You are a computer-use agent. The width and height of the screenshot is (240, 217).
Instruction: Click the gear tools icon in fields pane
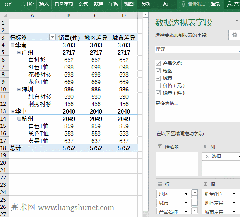(x=235, y=35)
